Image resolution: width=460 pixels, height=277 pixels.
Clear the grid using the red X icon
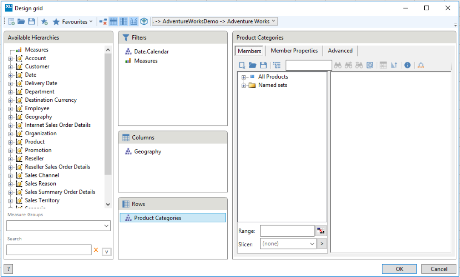point(103,21)
